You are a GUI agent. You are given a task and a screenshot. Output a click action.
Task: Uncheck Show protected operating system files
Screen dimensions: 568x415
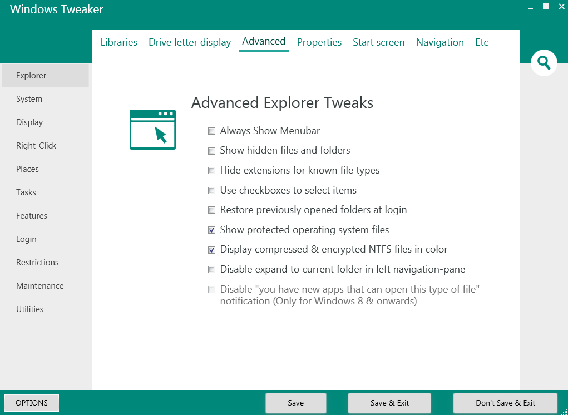(211, 230)
